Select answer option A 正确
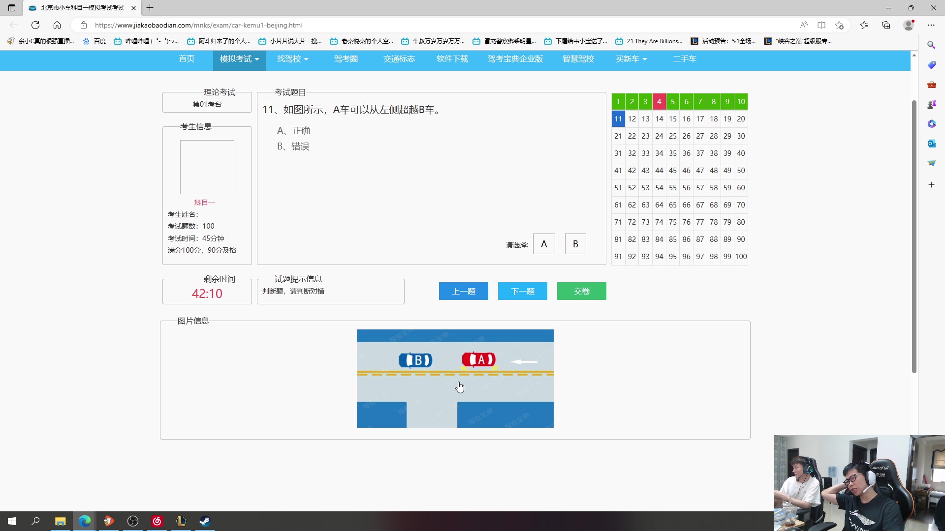Screen dimensions: 945x531 click(294, 131)
